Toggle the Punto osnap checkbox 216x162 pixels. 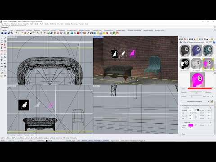coord(13,138)
